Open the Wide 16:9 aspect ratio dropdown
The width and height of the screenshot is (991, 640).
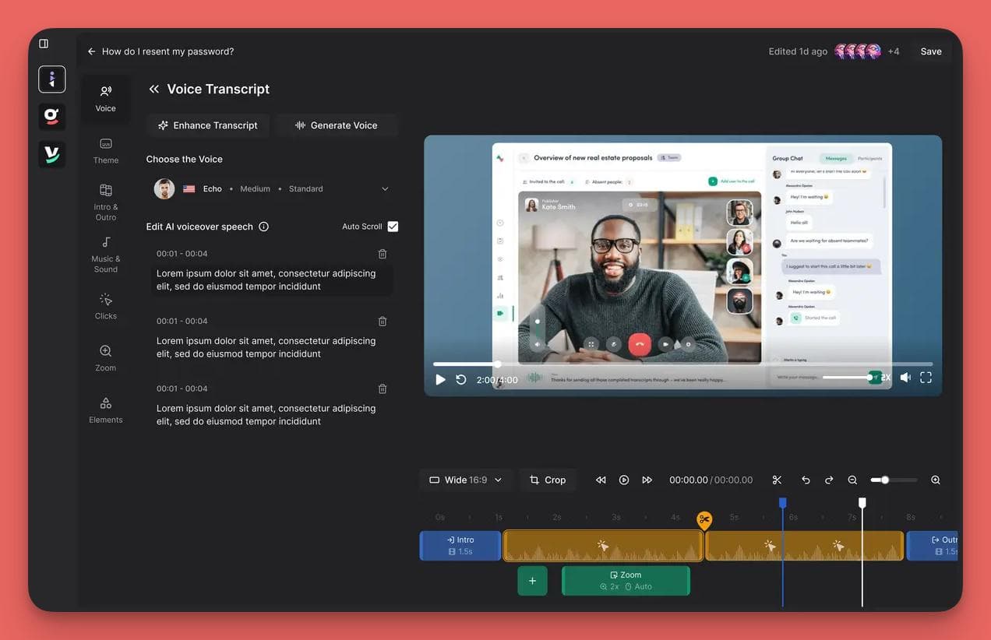click(x=466, y=480)
